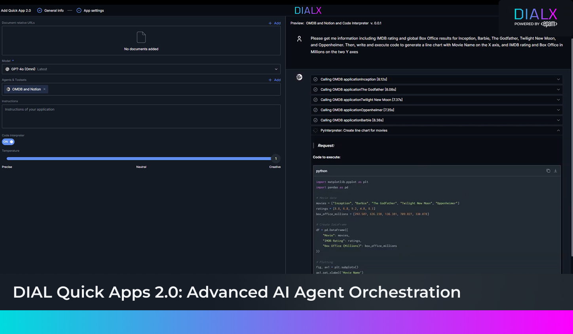573x334 pixels.
Task: Click the GPT-4o model icon
Action: coord(7,69)
